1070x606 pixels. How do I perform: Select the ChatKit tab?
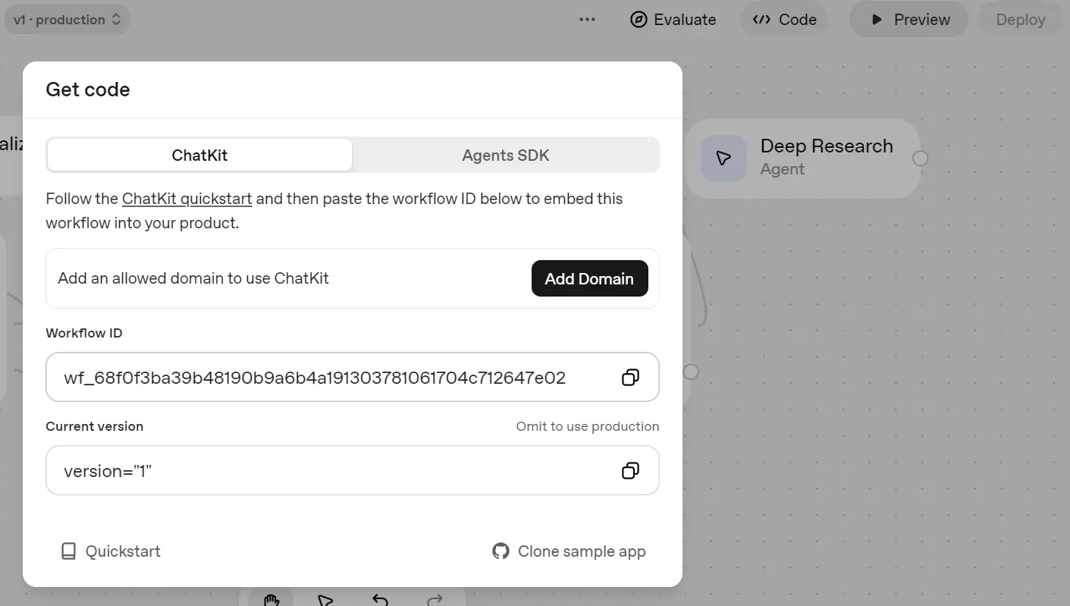coord(199,155)
